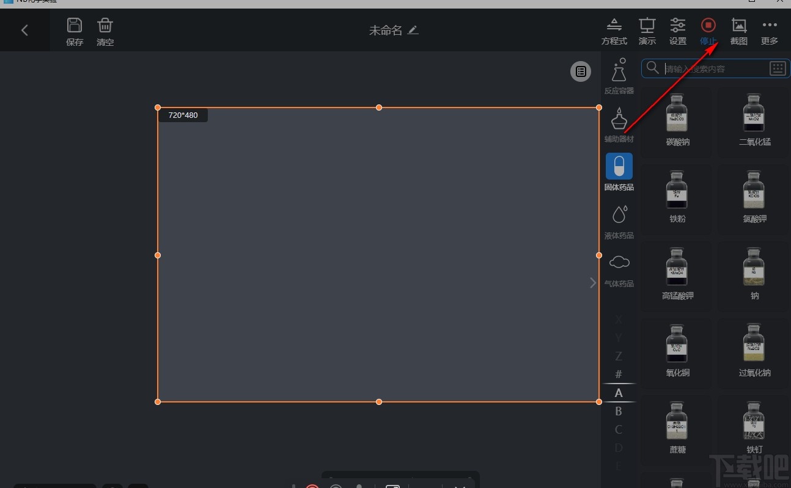Go back with the left arrow

pyautogui.click(x=24, y=31)
